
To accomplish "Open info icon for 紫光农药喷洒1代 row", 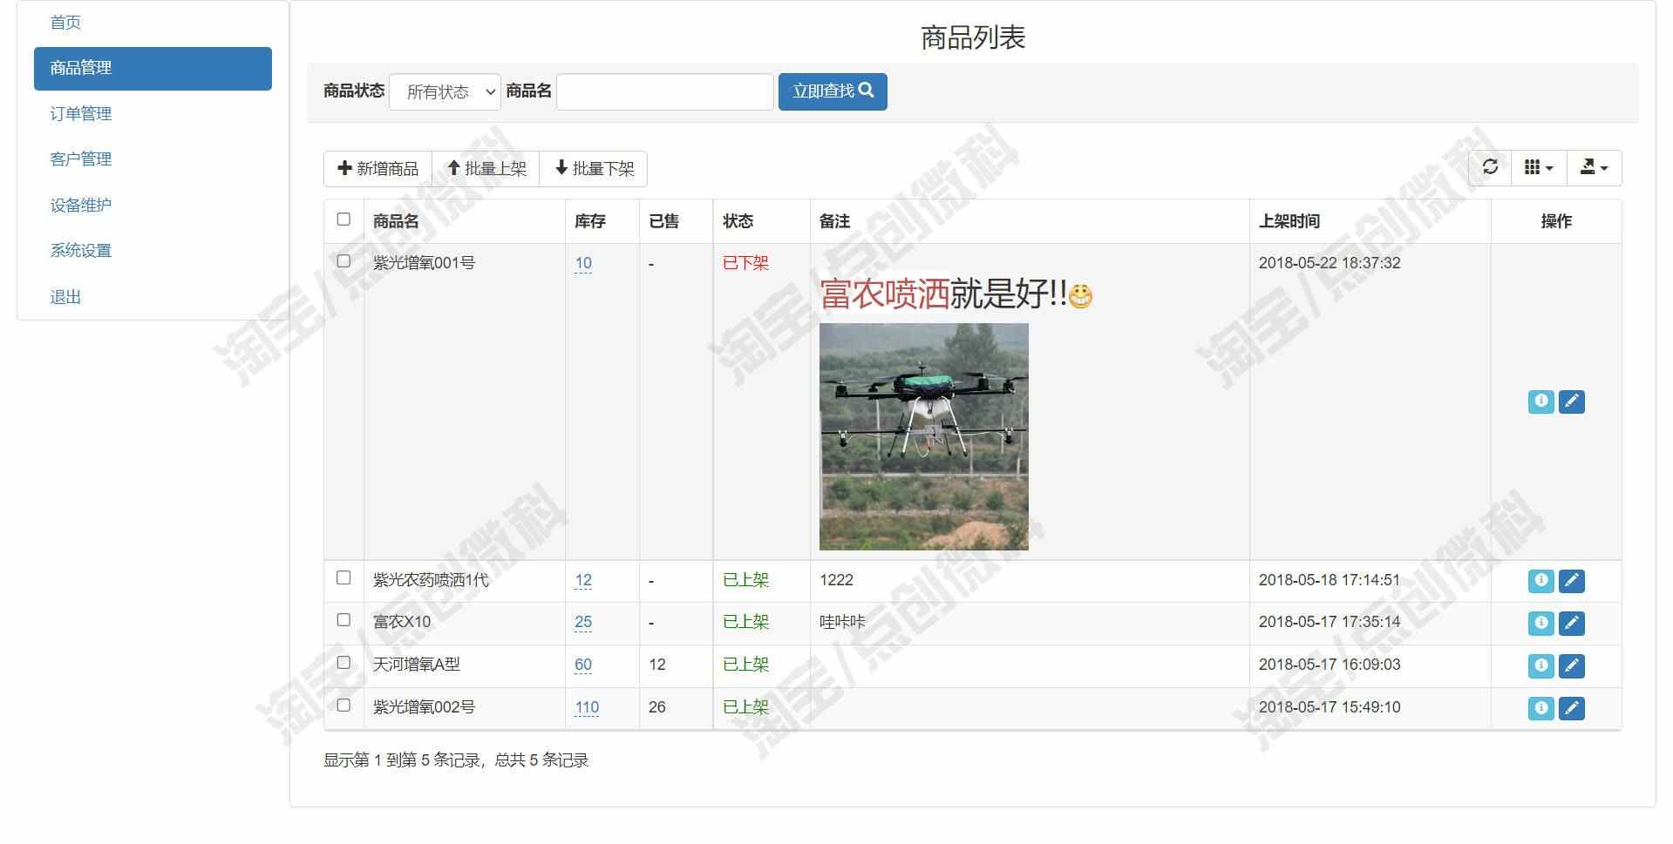I will (x=1540, y=581).
